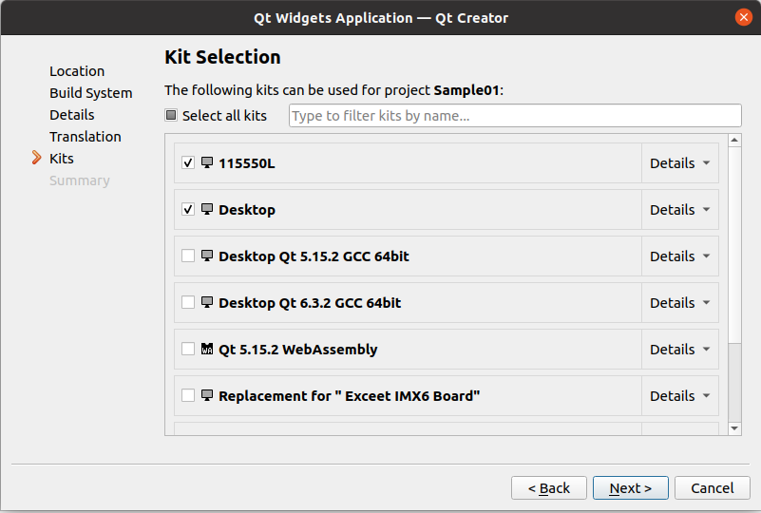The width and height of the screenshot is (761, 513).
Task: Select the Translation wizard step
Action: click(x=86, y=137)
